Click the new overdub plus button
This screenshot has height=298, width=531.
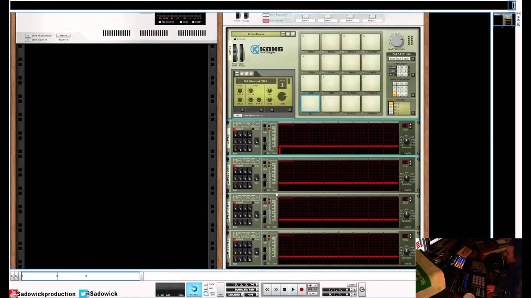tap(310, 286)
